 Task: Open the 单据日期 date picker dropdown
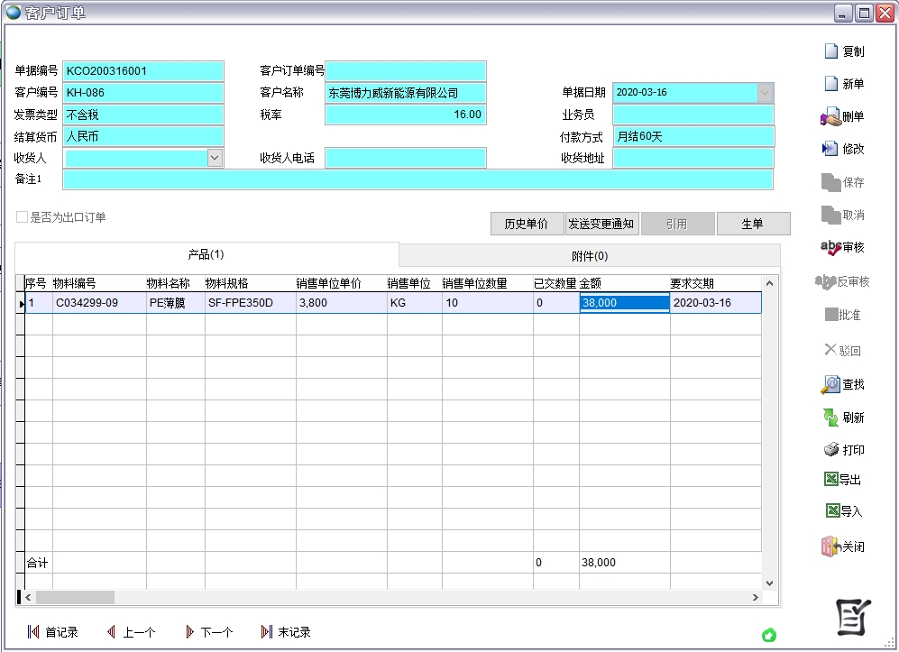coord(763,92)
